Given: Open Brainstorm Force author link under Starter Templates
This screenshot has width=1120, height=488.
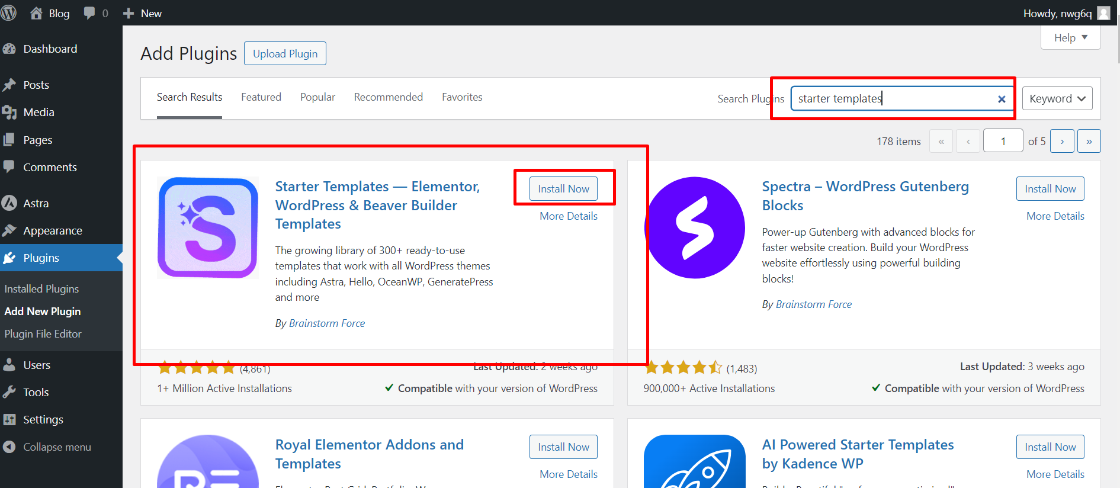Looking at the screenshot, I should point(327,323).
